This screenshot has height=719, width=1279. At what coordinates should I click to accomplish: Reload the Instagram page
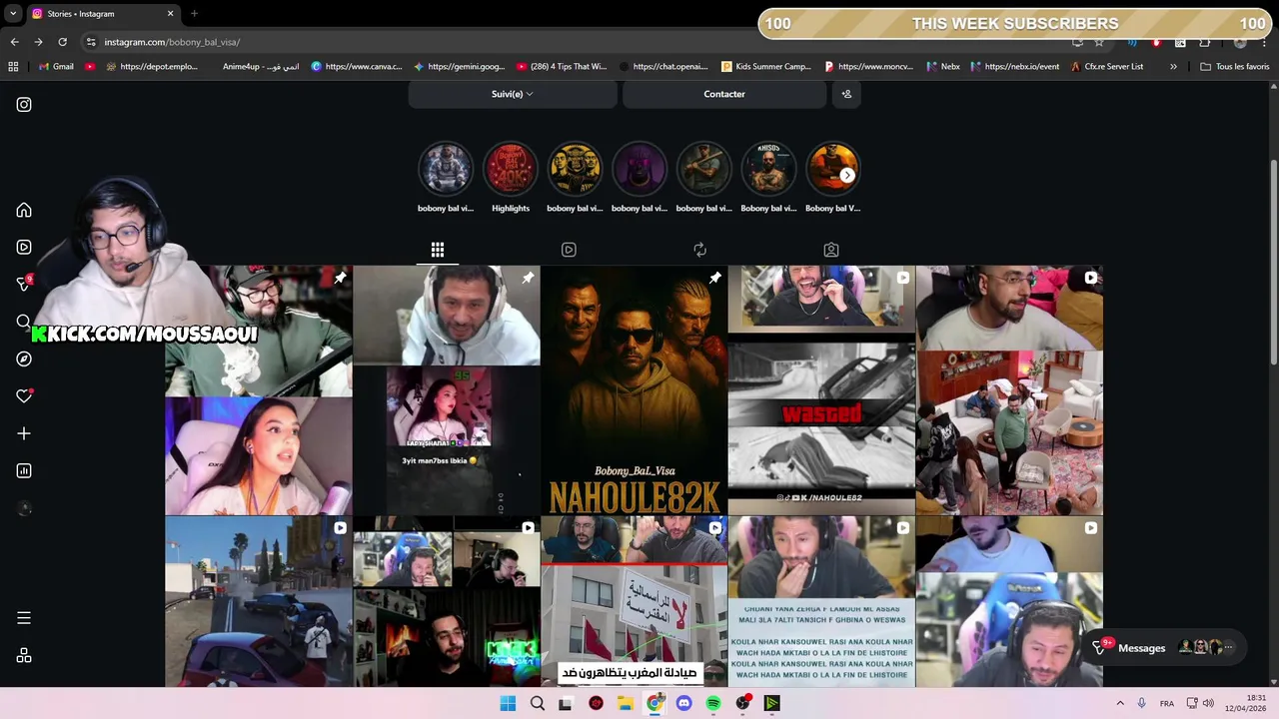click(x=62, y=42)
